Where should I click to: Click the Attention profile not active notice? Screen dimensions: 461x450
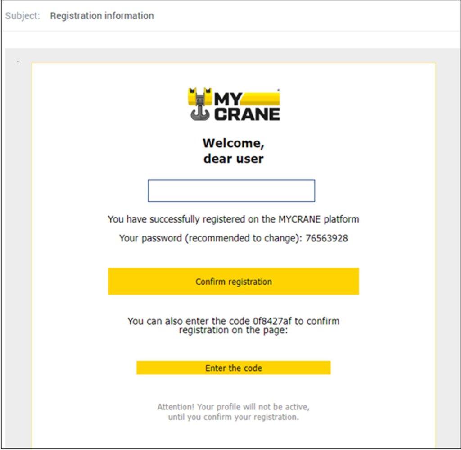tap(234, 412)
